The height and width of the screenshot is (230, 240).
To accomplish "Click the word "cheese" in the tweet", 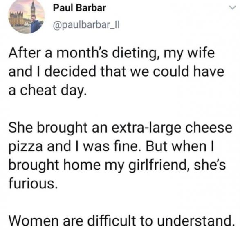I will click(209, 128).
